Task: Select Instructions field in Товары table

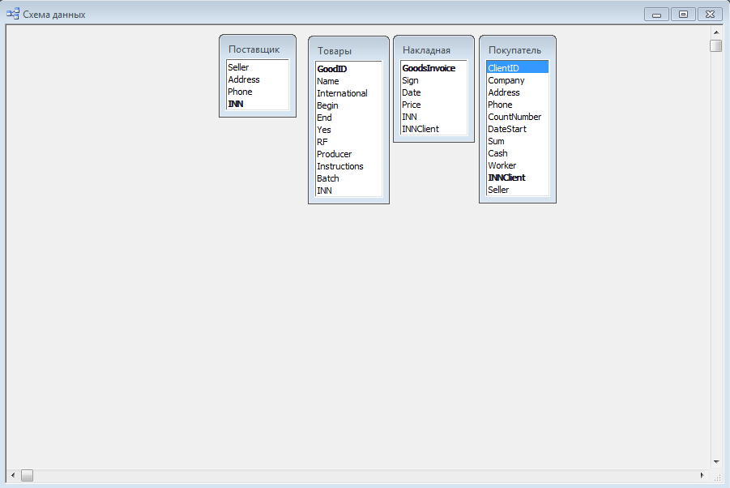Action: 348,165
